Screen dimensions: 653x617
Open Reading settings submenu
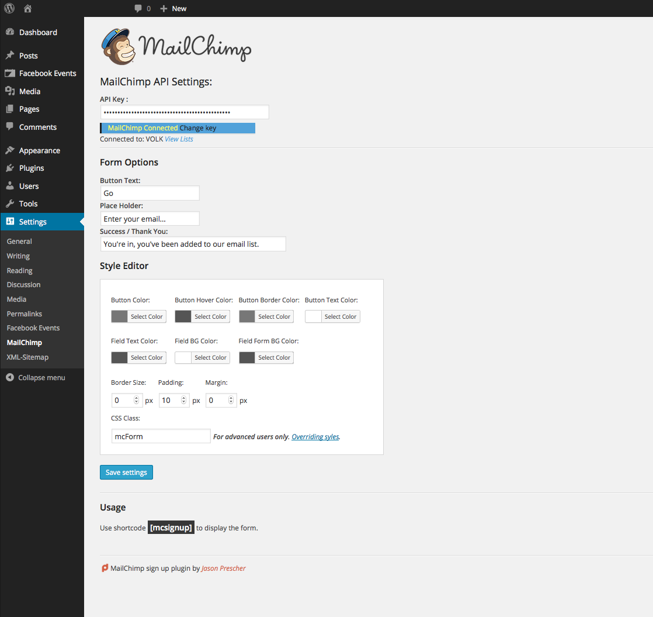(20, 271)
